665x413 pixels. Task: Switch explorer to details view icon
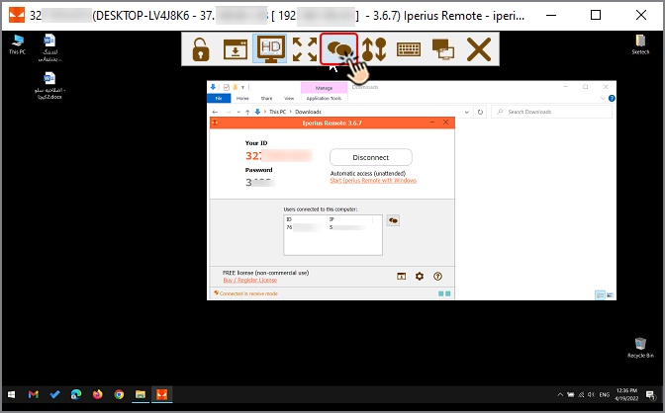tap(600, 294)
